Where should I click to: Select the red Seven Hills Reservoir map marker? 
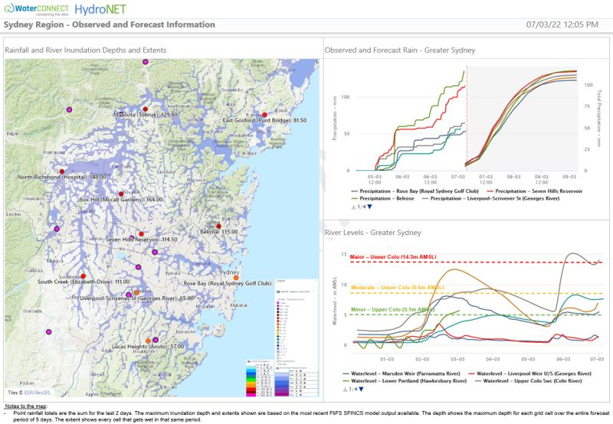[141, 234]
